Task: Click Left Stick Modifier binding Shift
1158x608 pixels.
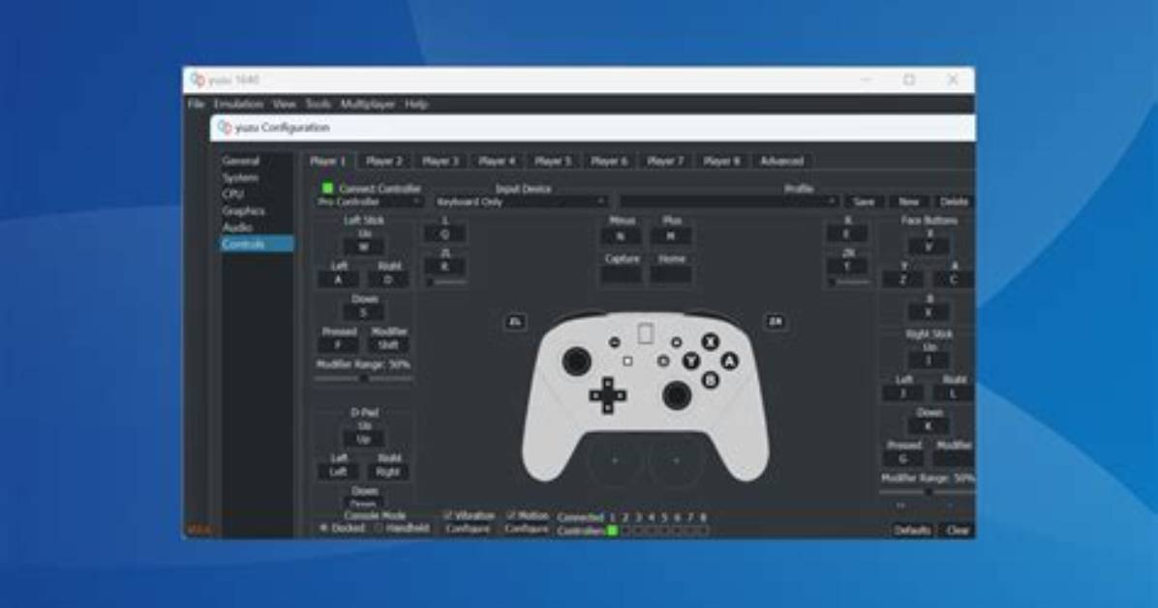Action: [388, 345]
